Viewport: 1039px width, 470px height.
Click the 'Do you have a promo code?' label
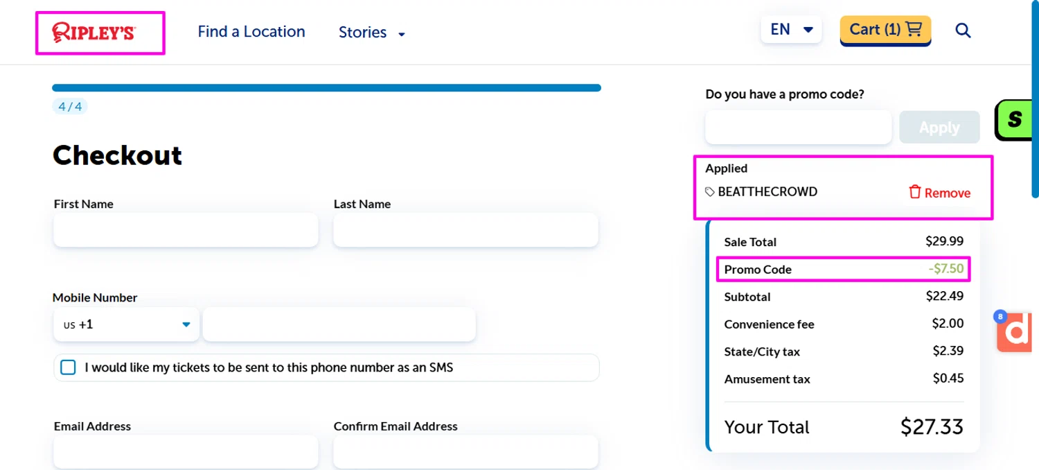pos(785,94)
